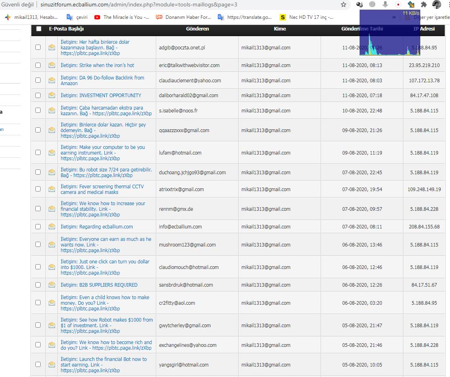
Task: Open 'Fever screening thermal CCTV' email log
Action: pos(102,189)
